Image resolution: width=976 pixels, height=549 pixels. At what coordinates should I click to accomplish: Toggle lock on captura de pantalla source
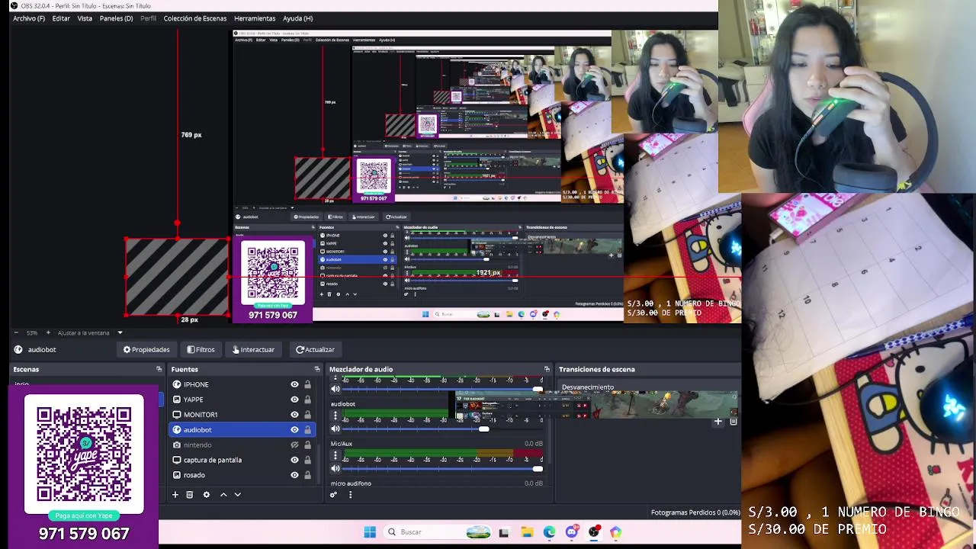coord(307,460)
